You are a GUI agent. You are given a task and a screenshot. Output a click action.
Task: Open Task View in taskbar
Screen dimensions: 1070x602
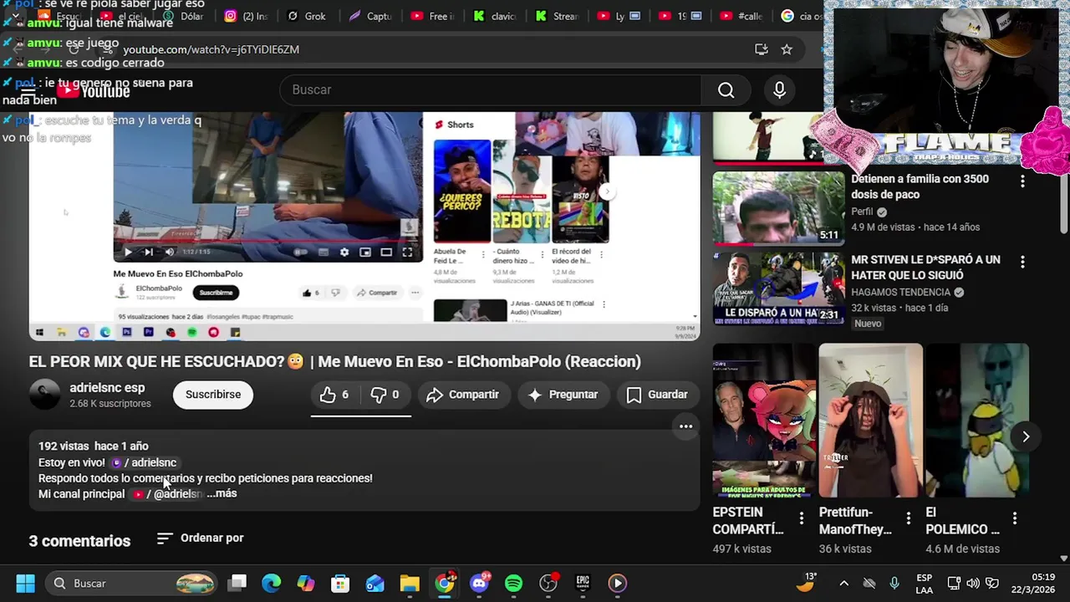[x=237, y=583]
